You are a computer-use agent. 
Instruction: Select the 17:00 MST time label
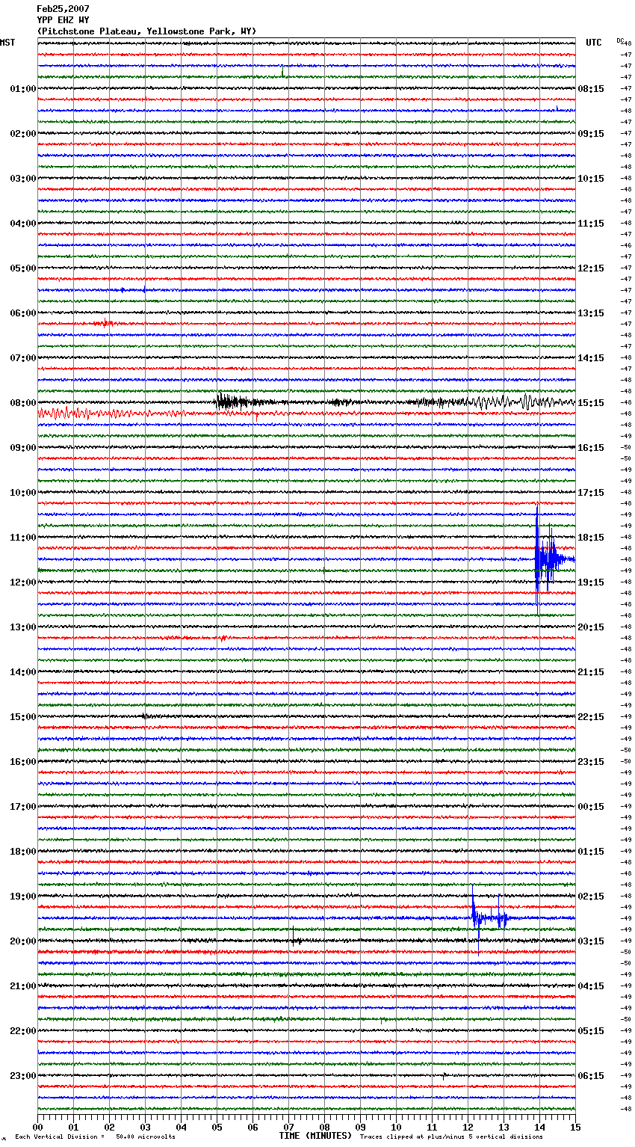(x=23, y=807)
